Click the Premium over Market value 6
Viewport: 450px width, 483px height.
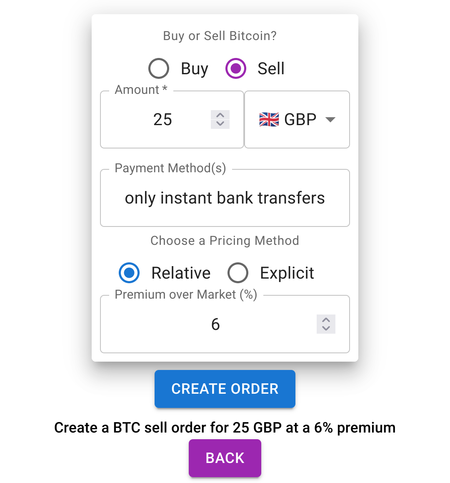[x=215, y=325]
